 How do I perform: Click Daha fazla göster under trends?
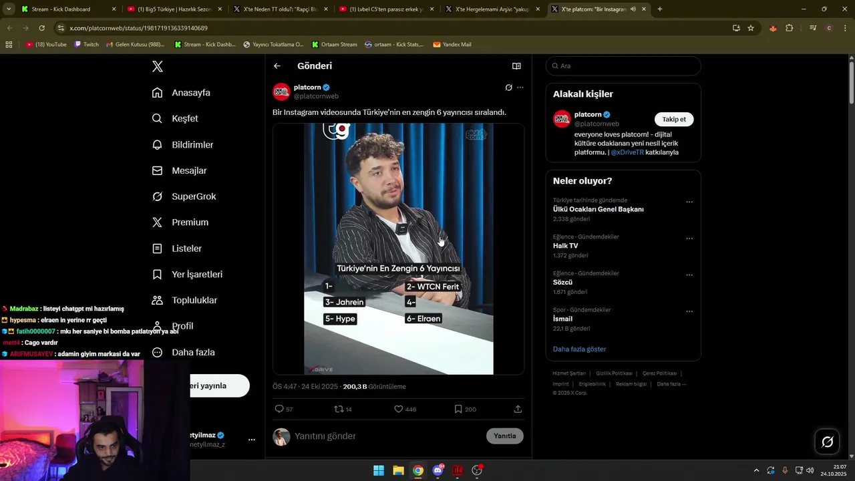[579, 349]
